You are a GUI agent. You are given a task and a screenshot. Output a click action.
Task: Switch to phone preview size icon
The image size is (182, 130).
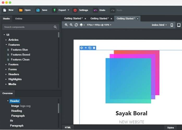pyautogui.click(x=172, y=25)
